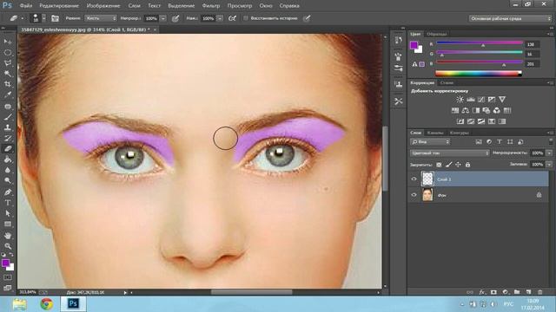
Task: Click the R channel color slider
Action: coord(480,42)
